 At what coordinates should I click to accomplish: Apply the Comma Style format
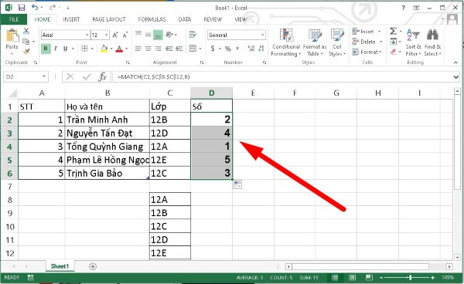tap(237, 49)
